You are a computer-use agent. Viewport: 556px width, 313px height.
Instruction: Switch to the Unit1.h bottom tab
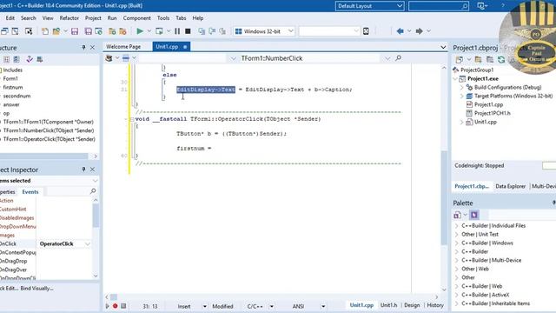[x=388, y=305]
